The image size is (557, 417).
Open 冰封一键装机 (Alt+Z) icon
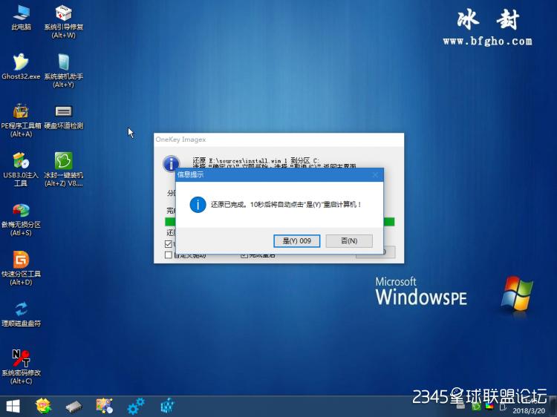tap(64, 169)
